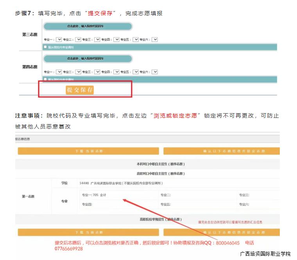Click the bottom 下载当前志愿 button

click(x=88, y=232)
